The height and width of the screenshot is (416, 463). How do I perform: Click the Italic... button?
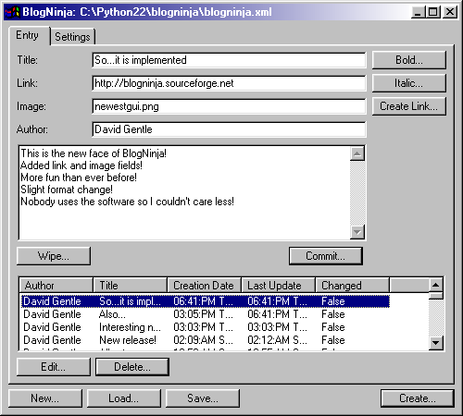coord(409,83)
